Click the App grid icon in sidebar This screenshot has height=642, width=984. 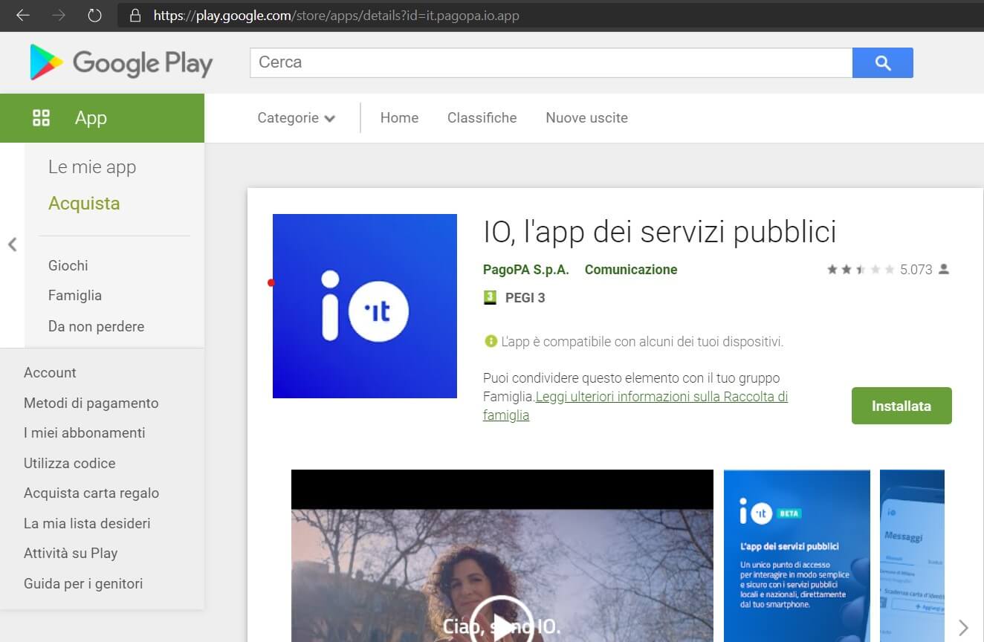(x=42, y=117)
